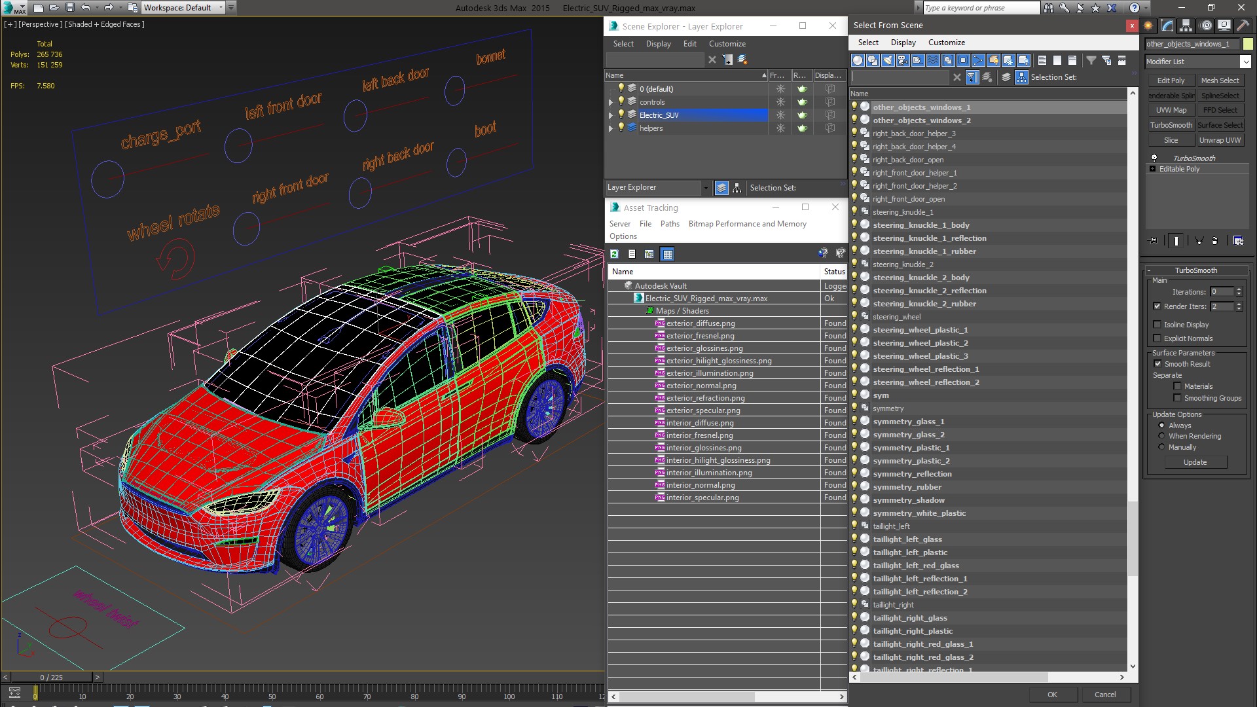Click Configure Modifier Sets icon
1257x707 pixels.
click(1238, 241)
